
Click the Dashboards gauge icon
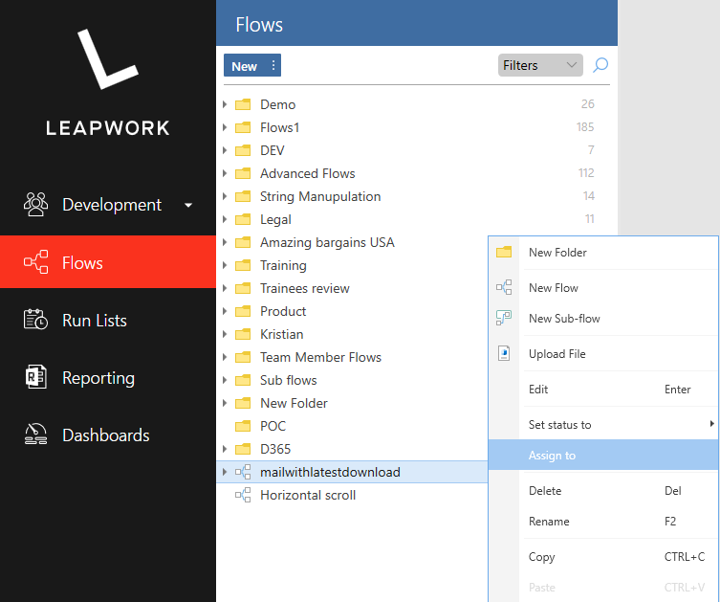pos(35,435)
